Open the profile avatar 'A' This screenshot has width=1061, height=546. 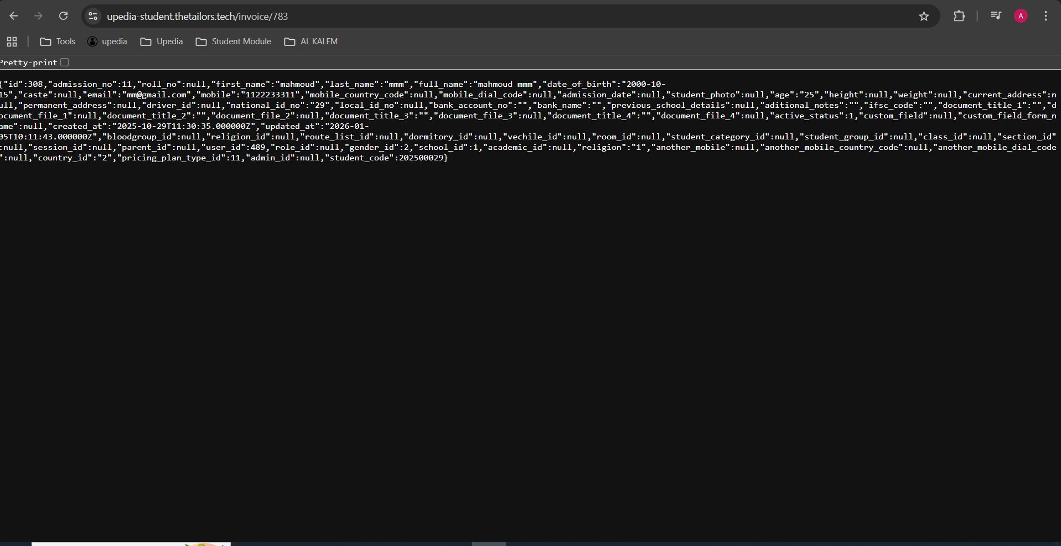(1021, 16)
